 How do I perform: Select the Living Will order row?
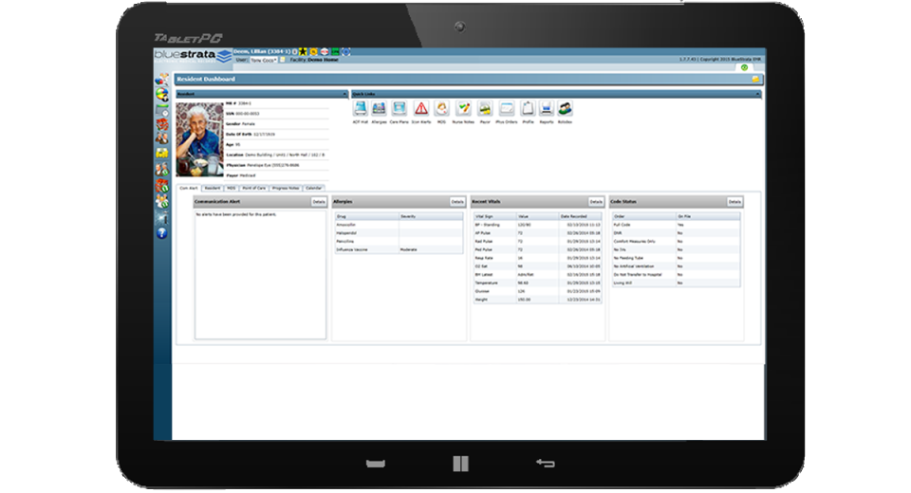[x=677, y=283]
